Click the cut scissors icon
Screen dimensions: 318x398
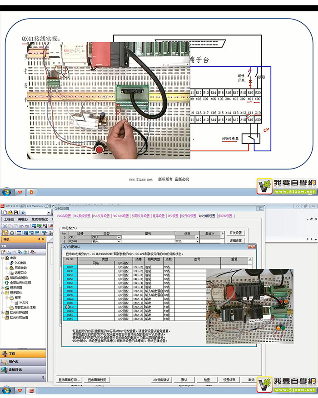point(5,226)
